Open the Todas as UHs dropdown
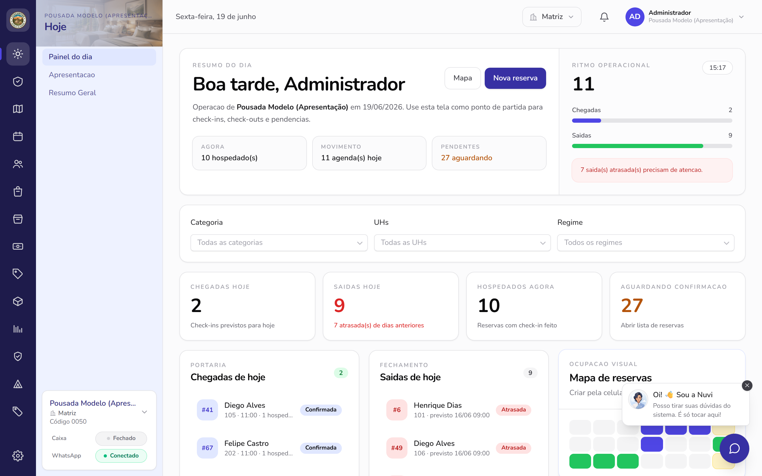Viewport: 762px width, 476px height. coord(462,242)
